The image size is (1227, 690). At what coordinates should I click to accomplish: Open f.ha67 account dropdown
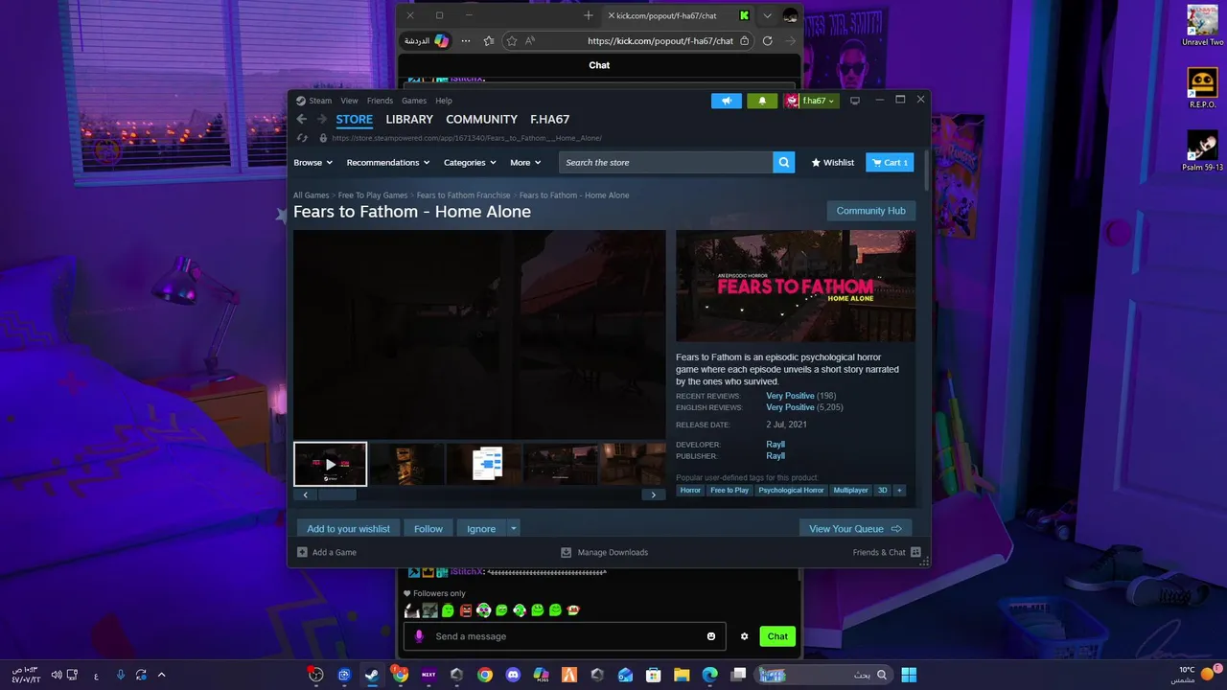812,101
